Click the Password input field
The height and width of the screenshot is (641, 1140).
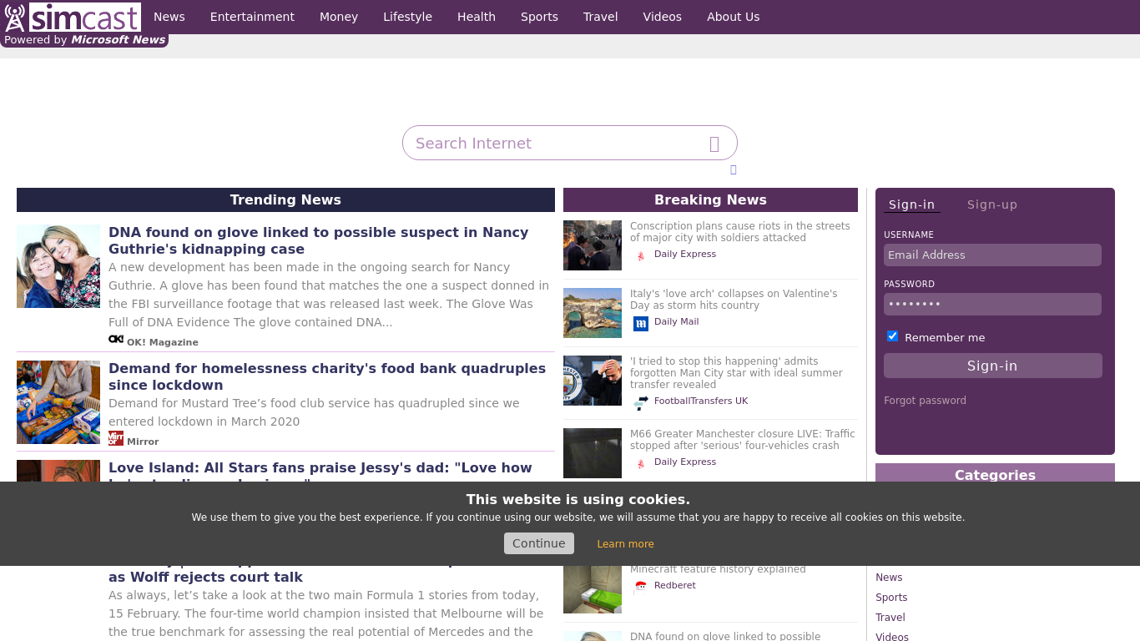pos(992,305)
